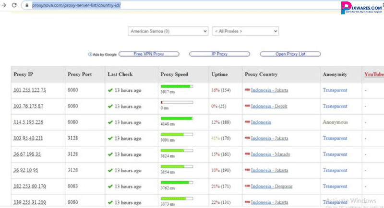Sort by the Uptime column header
This screenshot has width=384, height=208.
(219, 75)
